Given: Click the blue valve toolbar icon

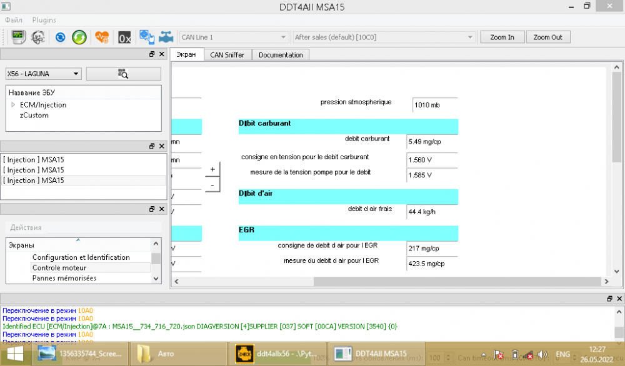Looking at the screenshot, I should pyautogui.click(x=166, y=37).
